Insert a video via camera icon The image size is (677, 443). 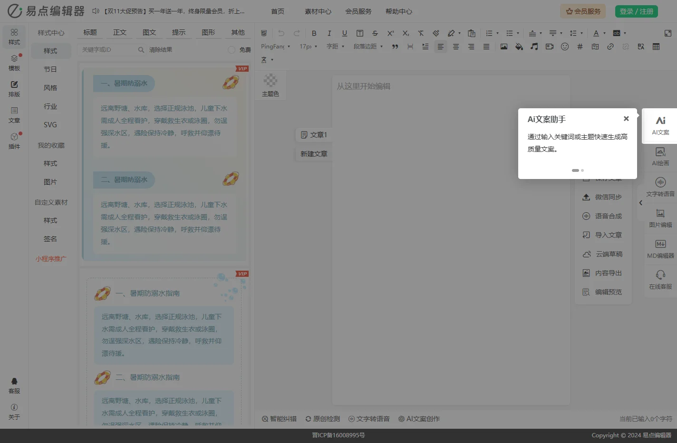tap(550, 47)
